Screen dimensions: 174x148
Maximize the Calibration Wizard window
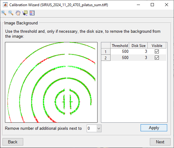click(152, 5)
